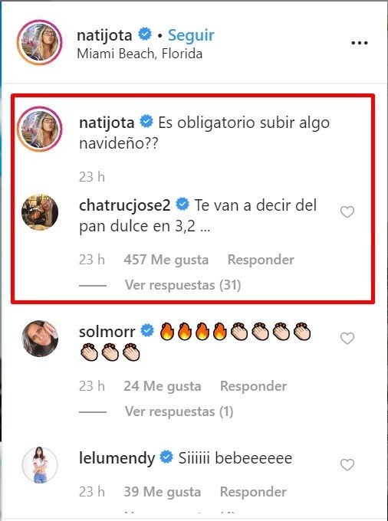388x521 pixels.
Task: View the 457 Me gusta likes list
Action: (x=166, y=260)
